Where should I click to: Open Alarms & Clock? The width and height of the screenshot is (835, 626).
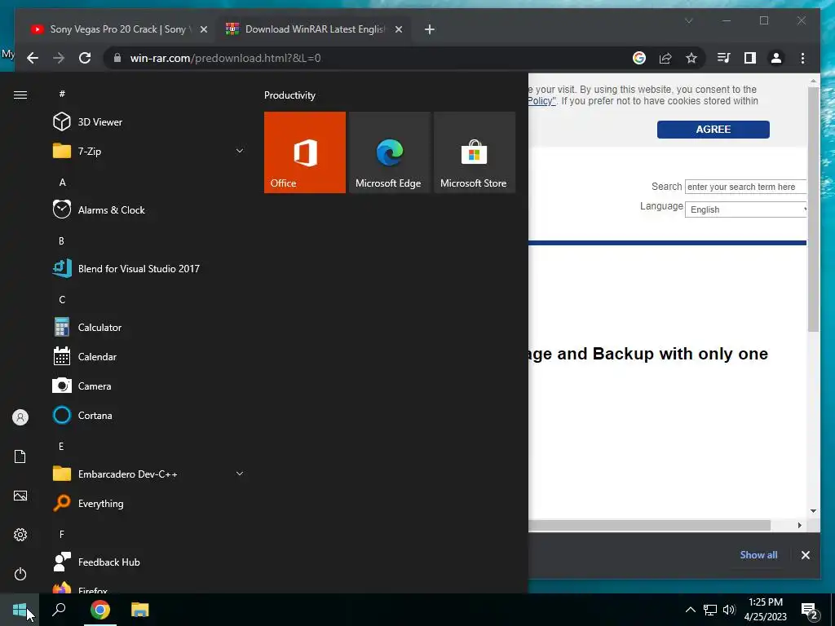(149, 209)
